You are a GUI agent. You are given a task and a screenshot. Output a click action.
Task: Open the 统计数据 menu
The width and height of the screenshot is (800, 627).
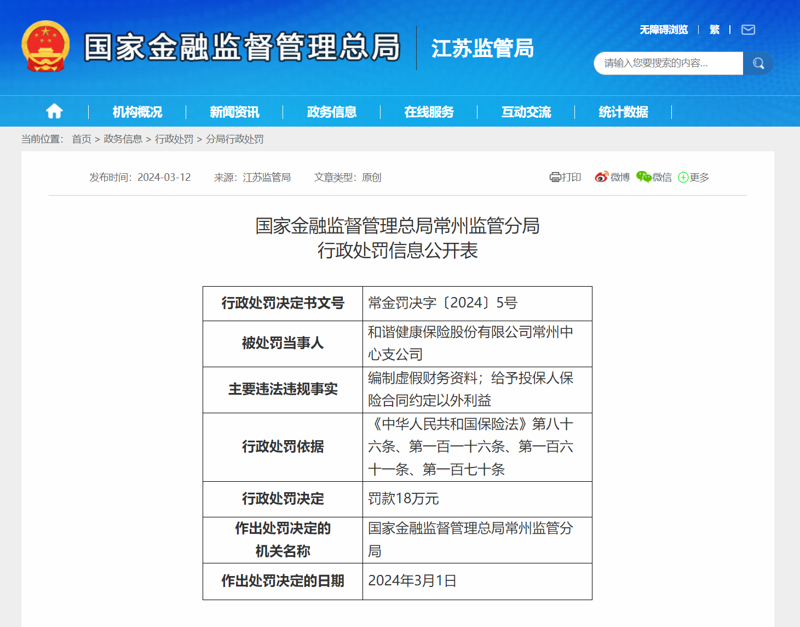pos(623,112)
